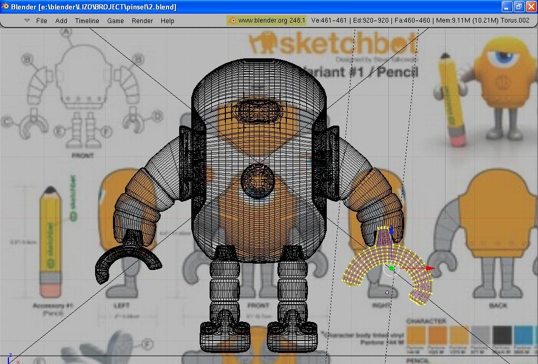Open the Render menu

[x=142, y=21]
